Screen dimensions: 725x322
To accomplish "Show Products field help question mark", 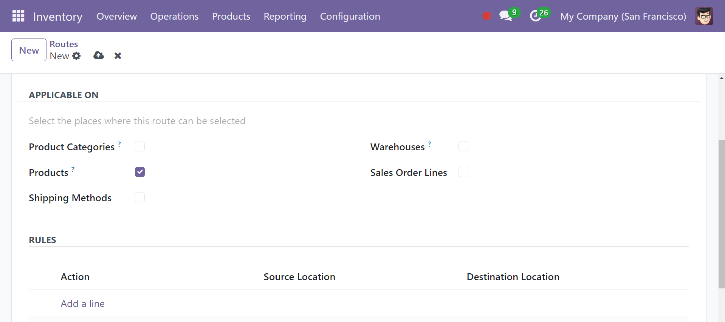I will 73,169.
